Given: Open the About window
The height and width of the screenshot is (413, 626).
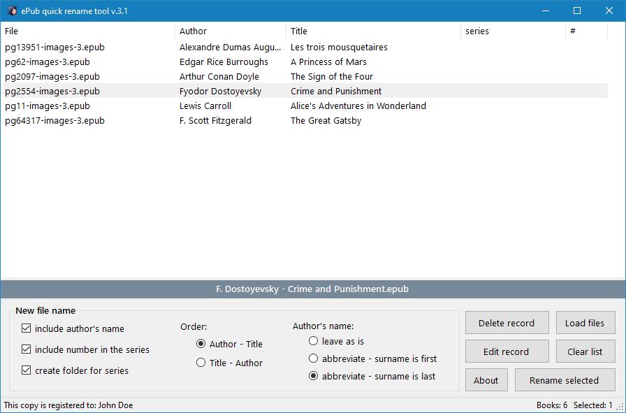Looking at the screenshot, I should tap(486, 380).
